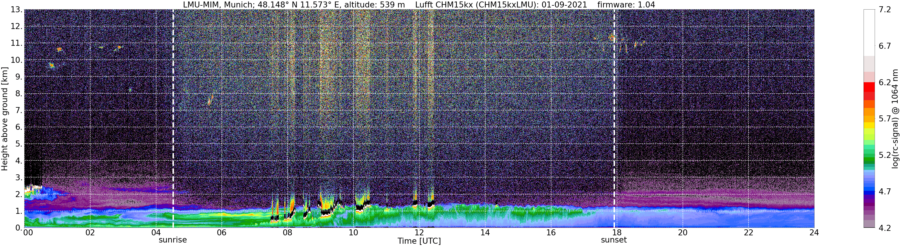Click the 'Height above ground [km]' axis label

pos(4,119)
